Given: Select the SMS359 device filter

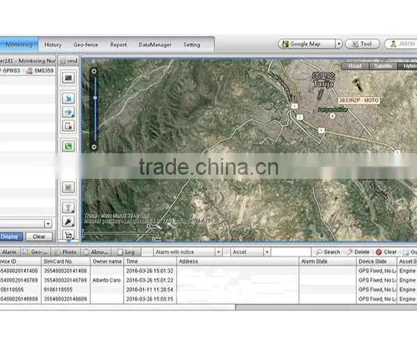Looking at the screenshot, I should [x=40, y=71].
